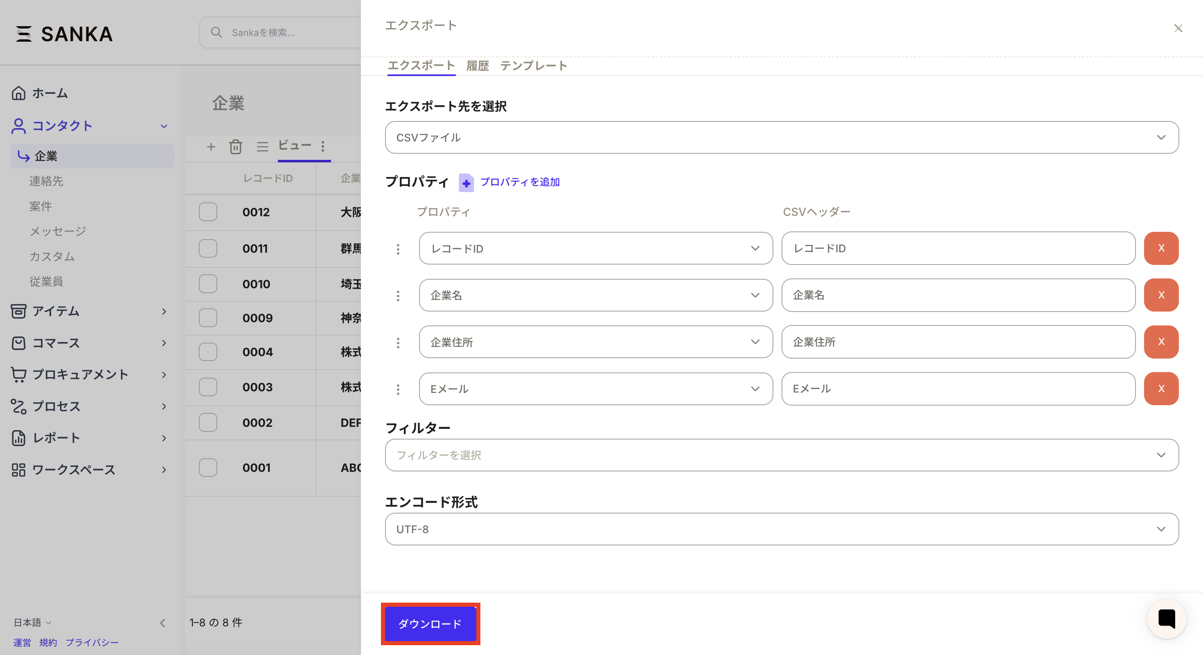Click the plus add record icon
The width and height of the screenshot is (1203, 655).
[x=211, y=146]
